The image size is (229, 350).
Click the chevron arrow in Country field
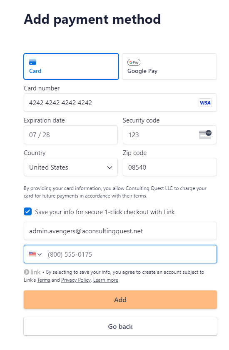[110, 167]
